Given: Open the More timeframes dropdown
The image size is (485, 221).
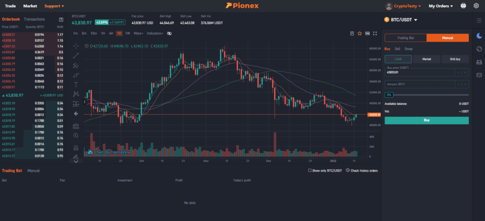Looking at the screenshot, I should [138, 33].
